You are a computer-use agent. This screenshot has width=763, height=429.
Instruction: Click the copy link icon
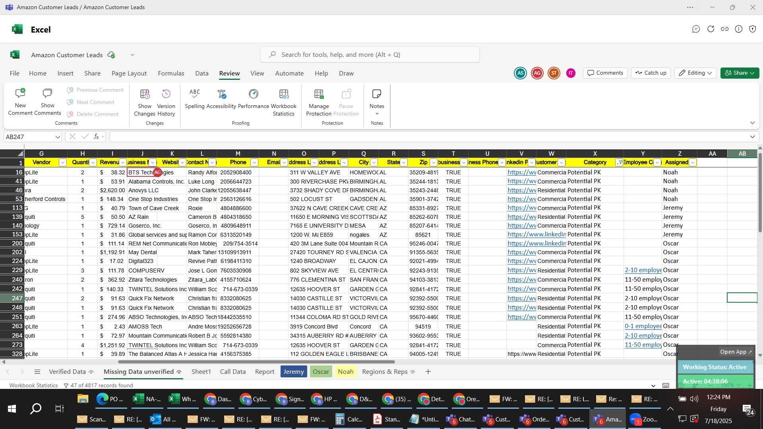pos(725,29)
